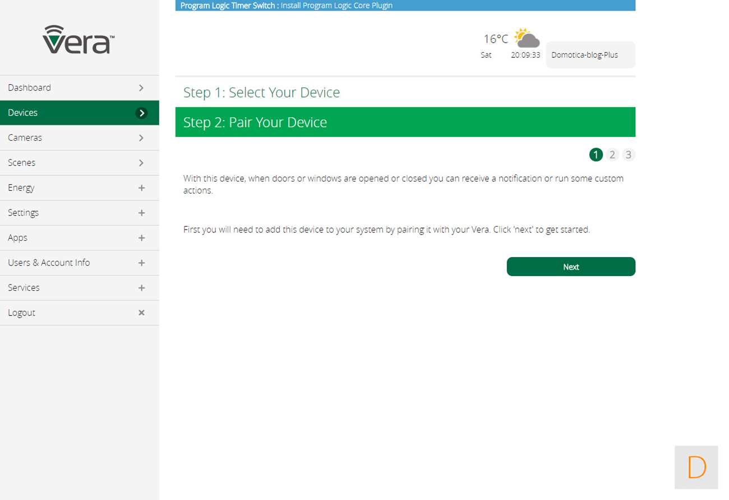Image resolution: width=729 pixels, height=500 pixels.
Task: Click the Cameras chevron arrow
Action: pyautogui.click(x=141, y=137)
